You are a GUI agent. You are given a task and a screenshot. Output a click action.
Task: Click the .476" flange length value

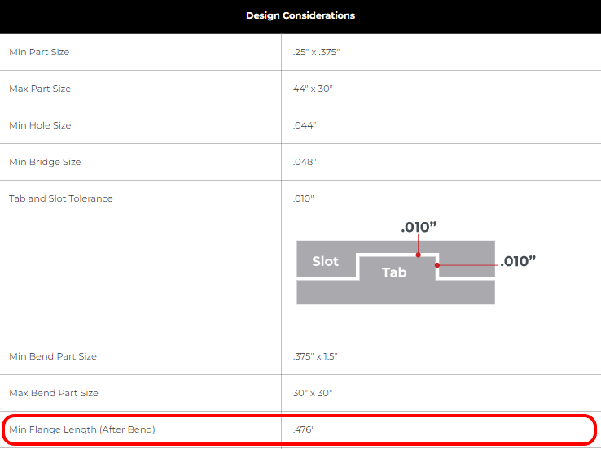(x=304, y=429)
